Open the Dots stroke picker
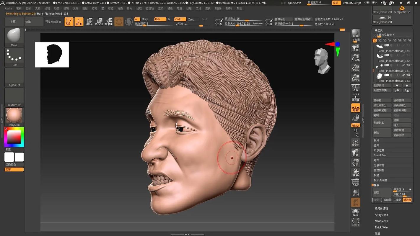The width and height of the screenshot is (420, 236). pos(14,57)
